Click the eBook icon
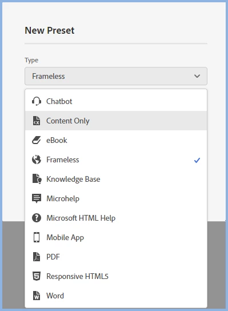 point(37,140)
